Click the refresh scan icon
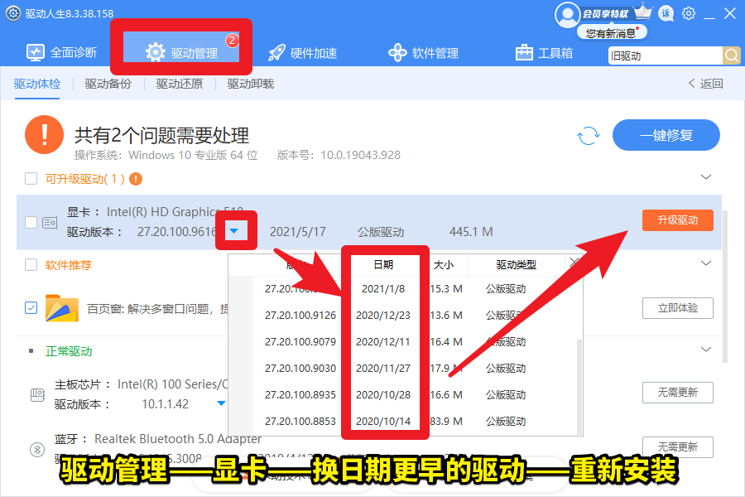 click(589, 136)
